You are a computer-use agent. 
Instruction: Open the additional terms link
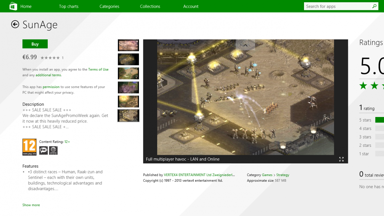point(48,75)
